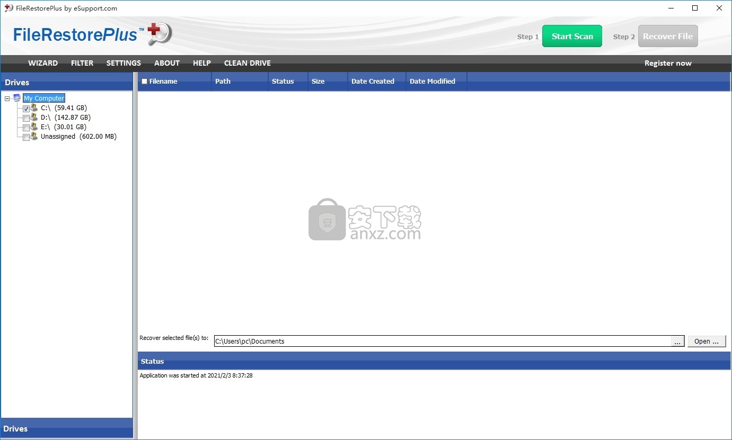Image resolution: width=732 pixels, height=440 pixels.
Task: Click the Step 2 label
Action: 624,37
